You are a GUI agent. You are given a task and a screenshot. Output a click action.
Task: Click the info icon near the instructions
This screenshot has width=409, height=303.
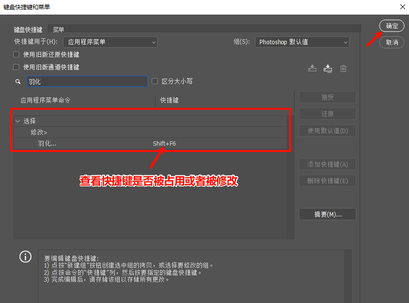(25, 256)
